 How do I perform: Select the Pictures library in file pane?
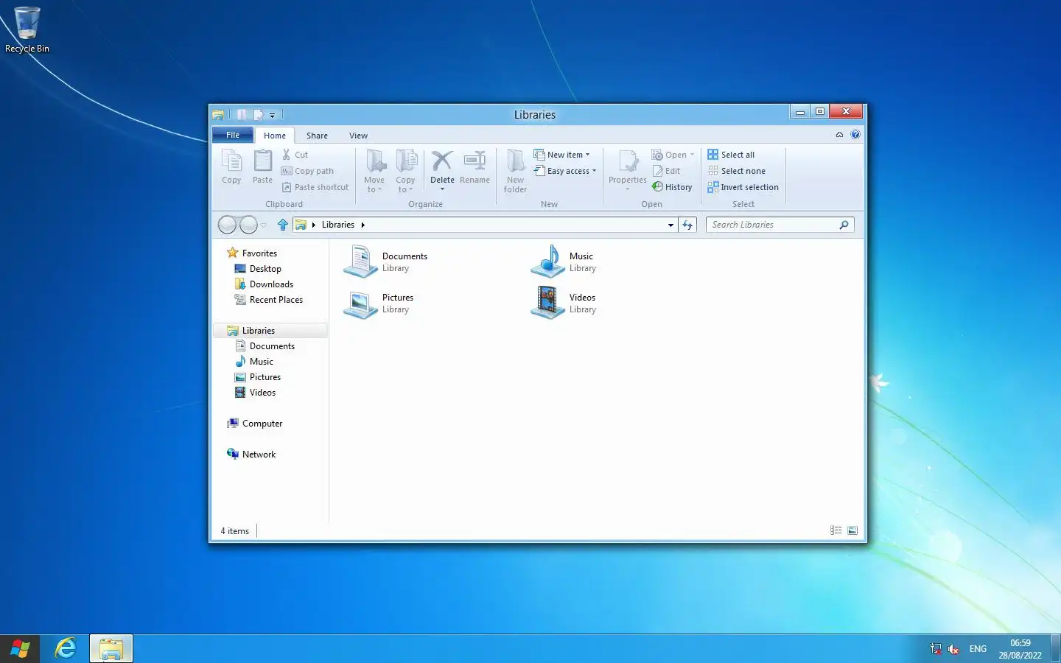379,303
